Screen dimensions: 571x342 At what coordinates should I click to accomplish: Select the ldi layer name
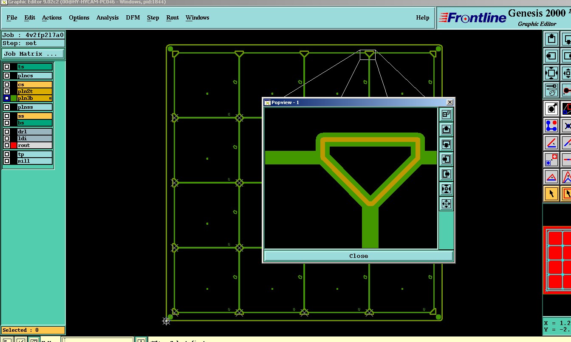coord(35,138)
